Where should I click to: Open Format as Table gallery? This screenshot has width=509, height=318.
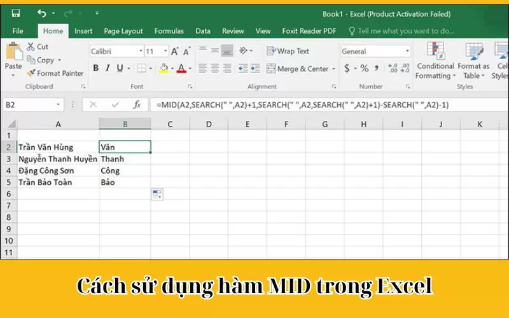point(473,61)
